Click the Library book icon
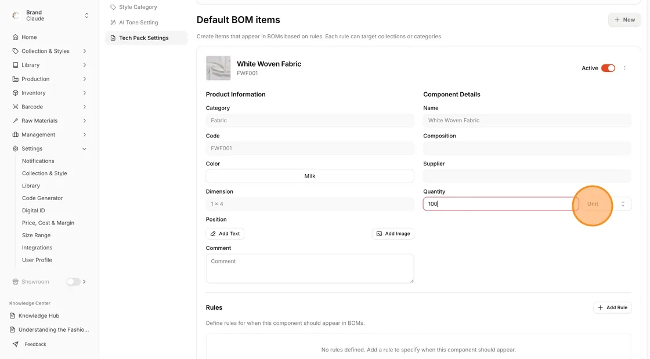 click(x=15, y=65)
